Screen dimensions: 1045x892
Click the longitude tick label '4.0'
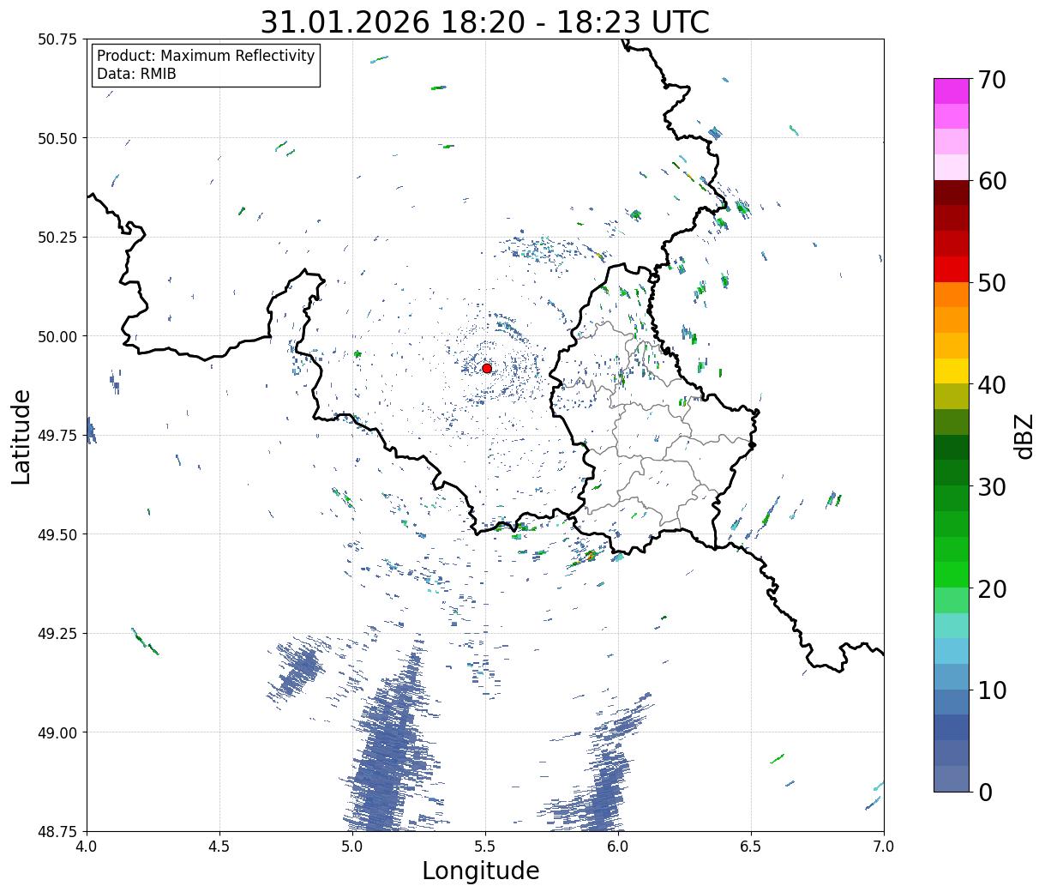click(x=87, y=847)
